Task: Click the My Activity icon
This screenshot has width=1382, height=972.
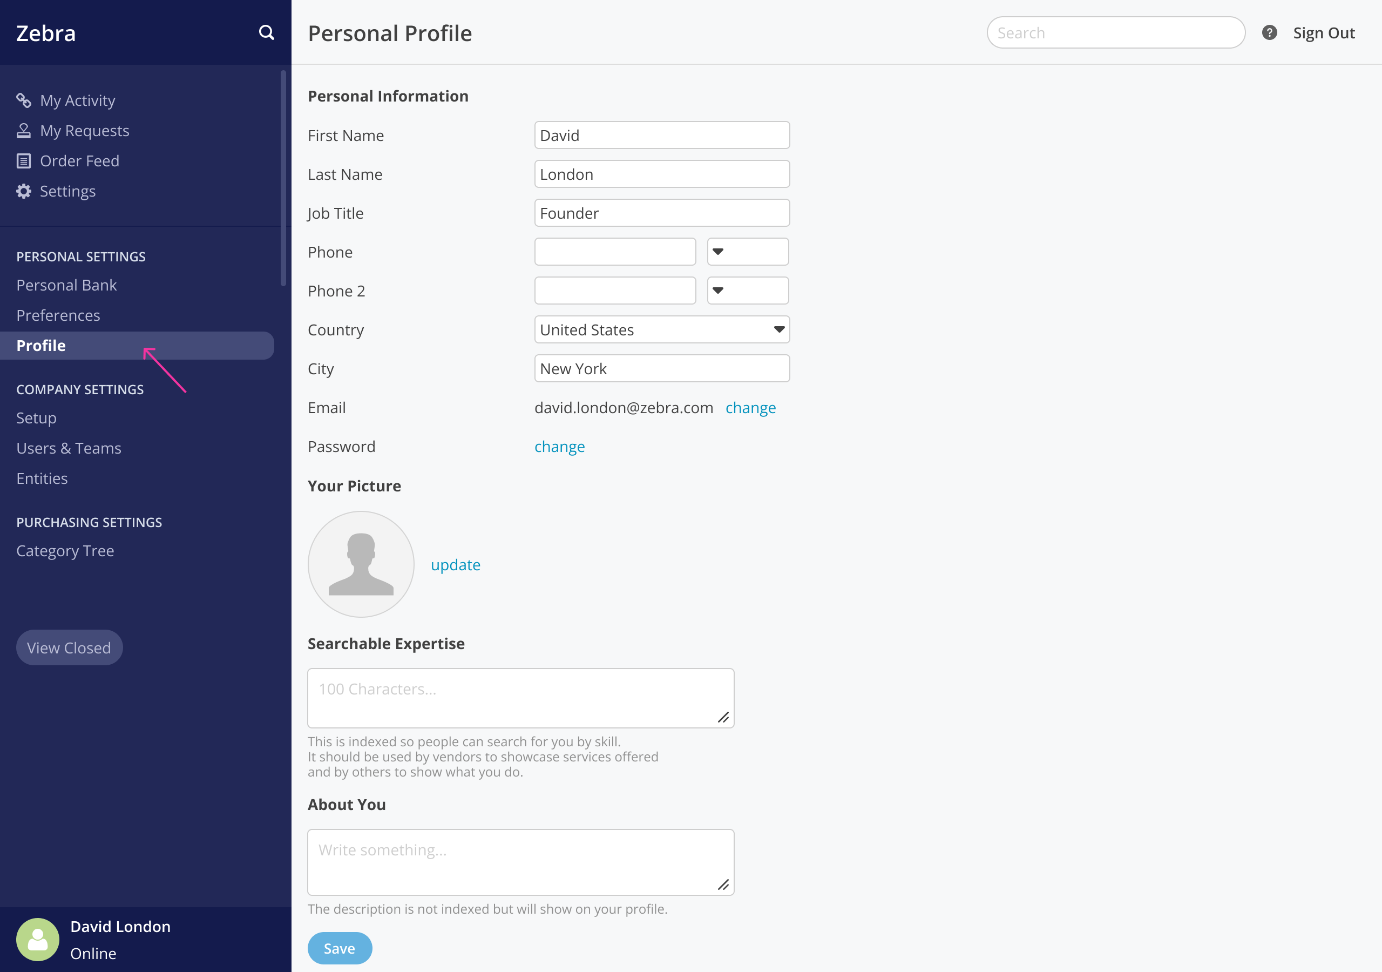Action: [23, 100]
